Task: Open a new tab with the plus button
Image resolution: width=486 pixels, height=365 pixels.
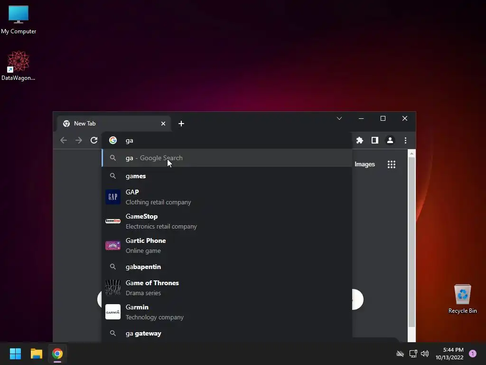Action: 181,124
